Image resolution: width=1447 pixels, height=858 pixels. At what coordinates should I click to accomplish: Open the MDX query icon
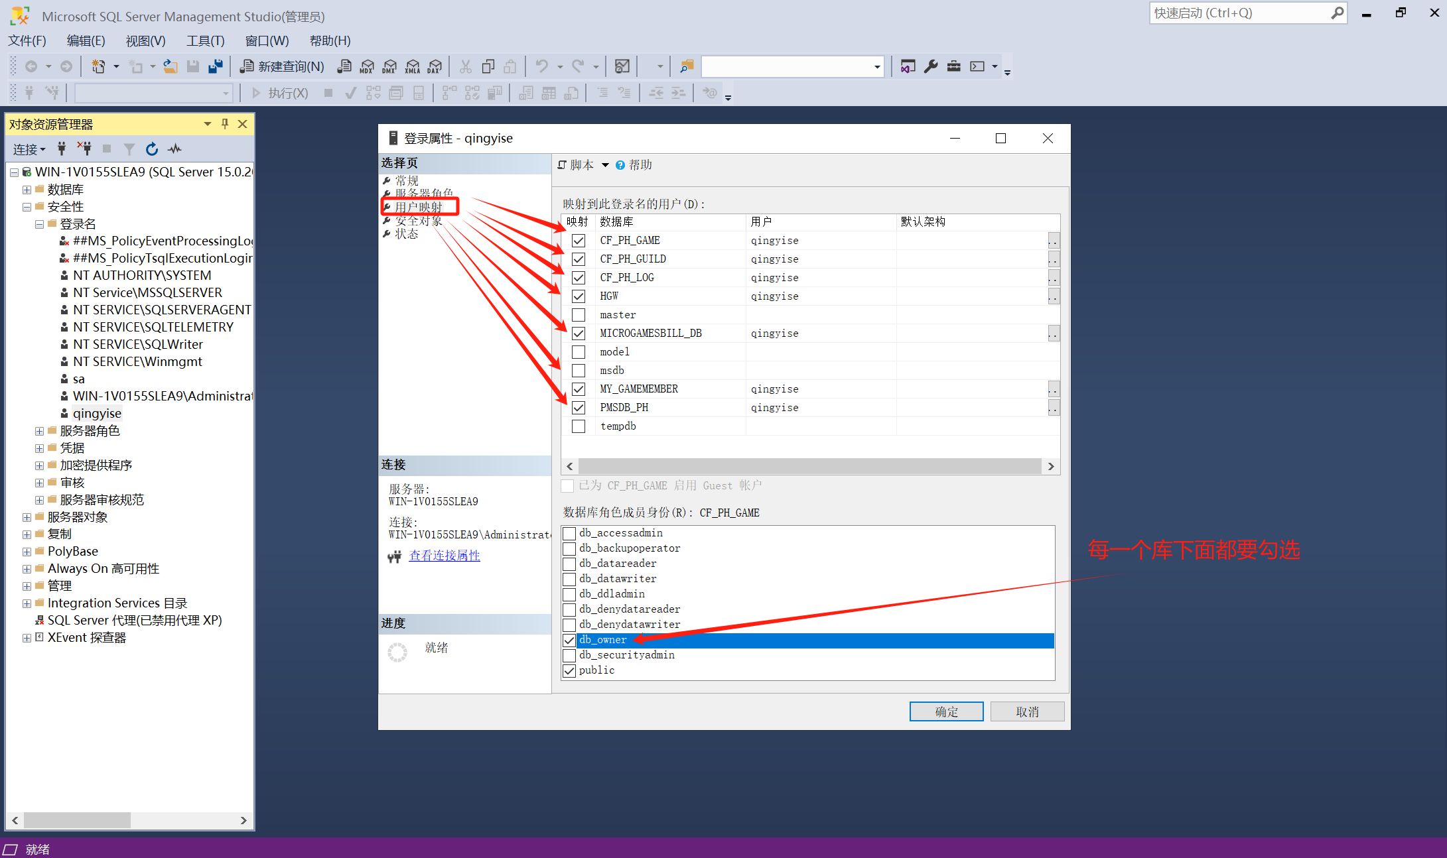coord(367,66)
